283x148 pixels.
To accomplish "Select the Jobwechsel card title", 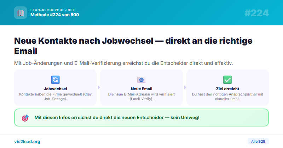I will click(x=56, y=89).
